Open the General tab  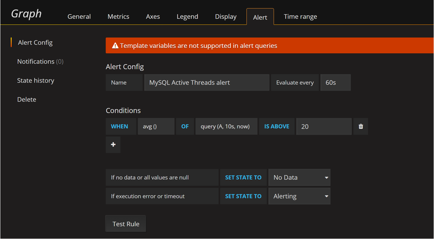point(79,16)
